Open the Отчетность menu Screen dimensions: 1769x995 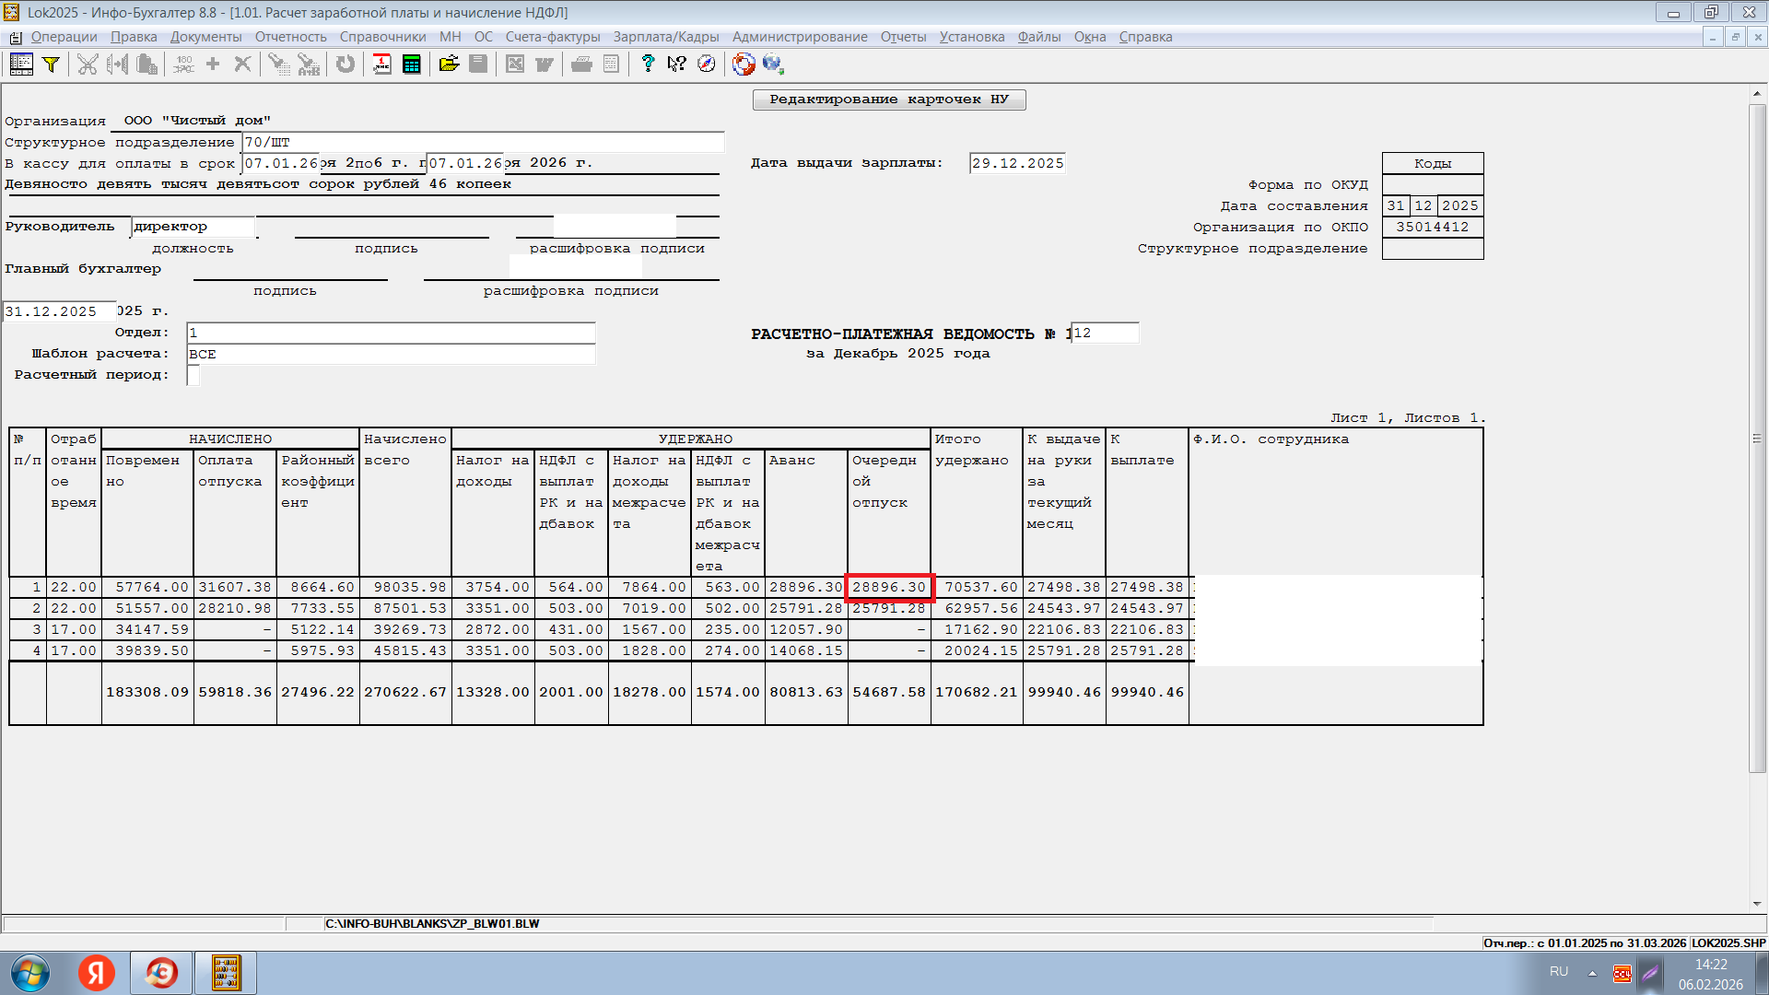290,37
